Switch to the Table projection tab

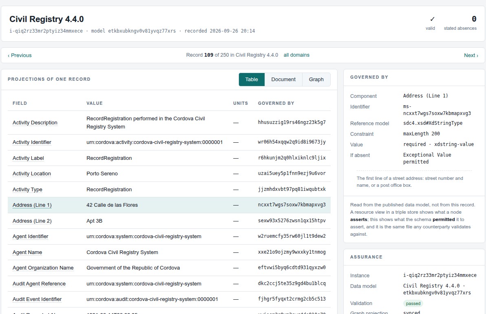(252, 80)
